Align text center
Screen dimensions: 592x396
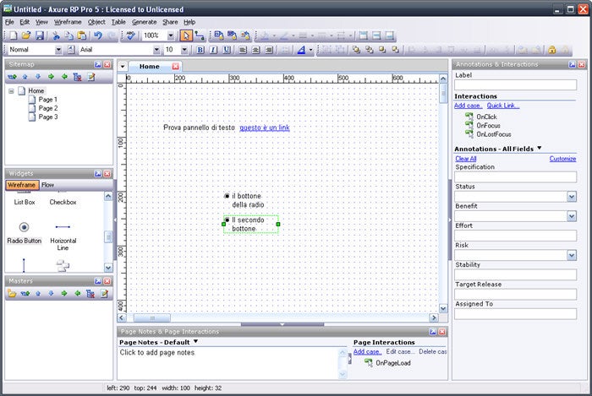tap(255, 50)
